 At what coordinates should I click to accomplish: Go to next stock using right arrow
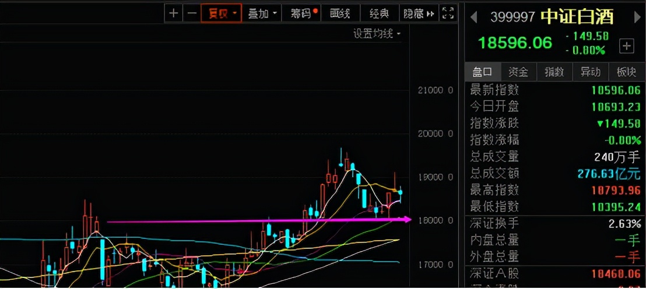(x=637, y=17)
